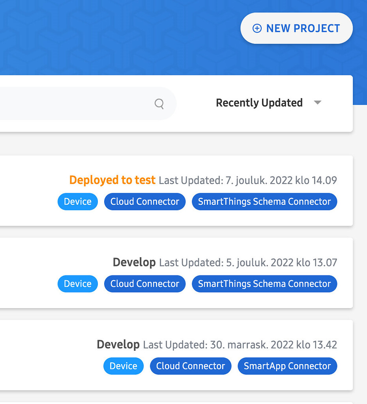Click the Device badge on the second project
This screenshot has height=404, width=367.
[77, 284]
